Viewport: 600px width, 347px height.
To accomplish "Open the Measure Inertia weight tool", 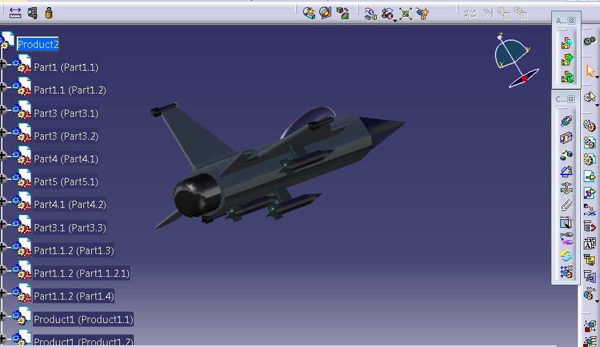I will [49, 13].
